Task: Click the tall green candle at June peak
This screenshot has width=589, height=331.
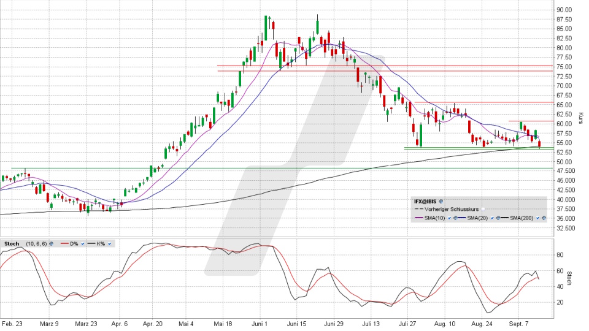Action: coord(266,28)
